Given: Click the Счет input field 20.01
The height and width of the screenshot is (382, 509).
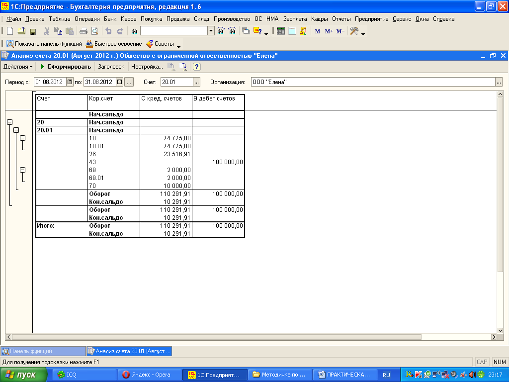Looking at the screenshot, I should (x=177, y=82).
